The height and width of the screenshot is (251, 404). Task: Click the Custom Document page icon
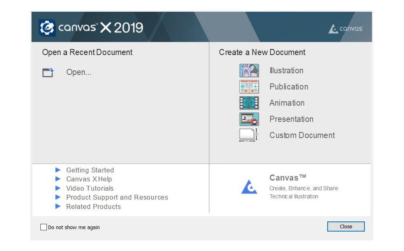249,135
